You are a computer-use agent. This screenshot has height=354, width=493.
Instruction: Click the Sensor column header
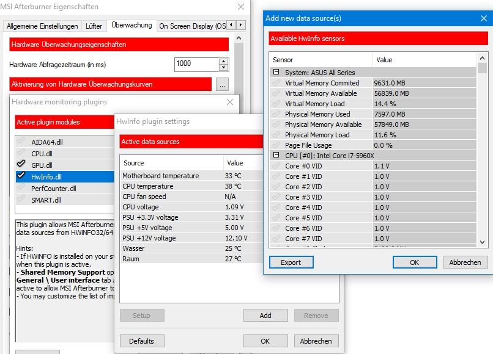point(321,60)
